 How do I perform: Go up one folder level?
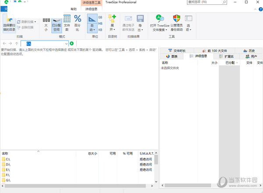pyautogui.click(x=17, y=44)
